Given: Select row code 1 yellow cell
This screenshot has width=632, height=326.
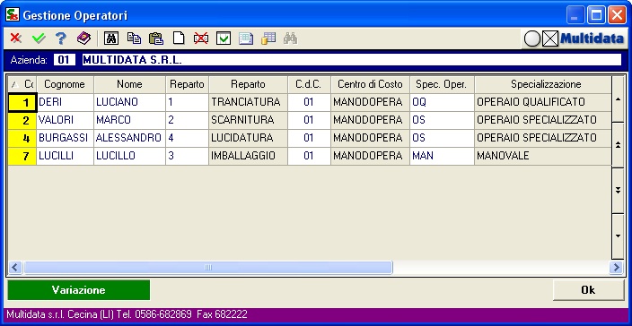Looking at the screenshot, I should coord(22,102).
